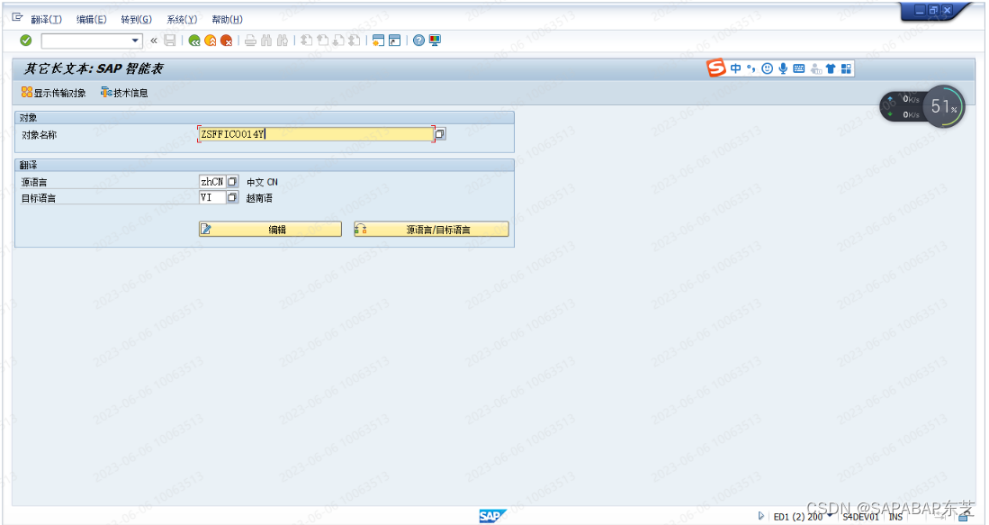This screenshot has height=525, width=989.
Task: Click 中文 CN source language description
Action: coord(262,183)
